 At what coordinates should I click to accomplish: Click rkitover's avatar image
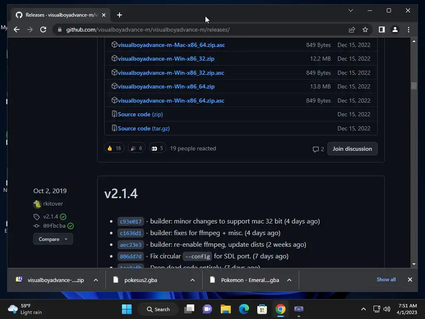[37, 204]
